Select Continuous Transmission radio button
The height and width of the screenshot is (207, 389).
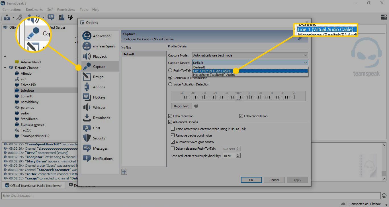point(170,78)
